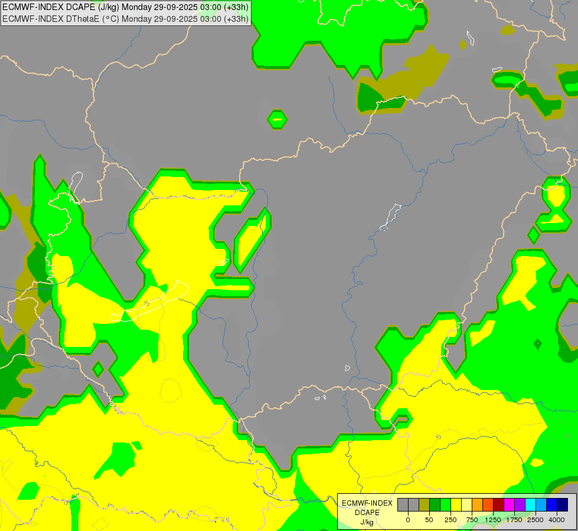Screen dimensions: 578x531
Task: Click legend unit 'J/kg'
Action: (x=367, y=522)
